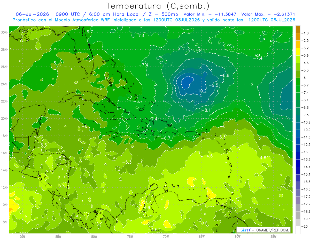Click the '10N' latitude axis label
This screenshot has width=310, height=240.
tap(4, 205)
